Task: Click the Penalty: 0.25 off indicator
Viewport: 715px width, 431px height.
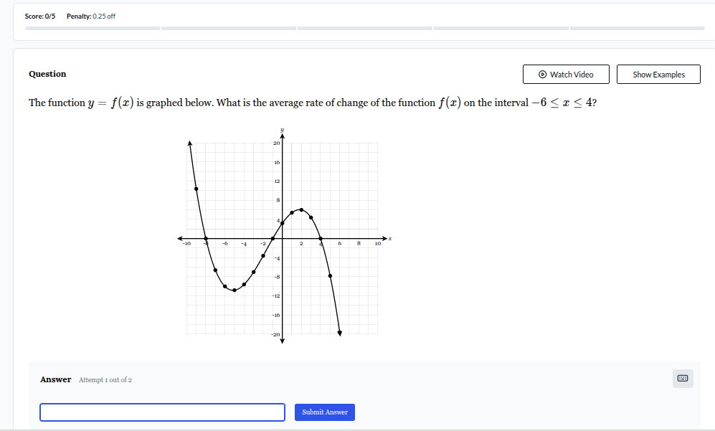Action: click(90, 16)
